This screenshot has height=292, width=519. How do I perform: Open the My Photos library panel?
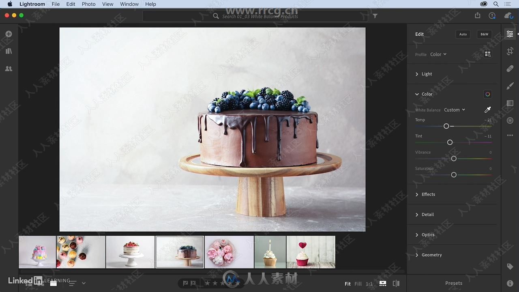pos(9,51)
